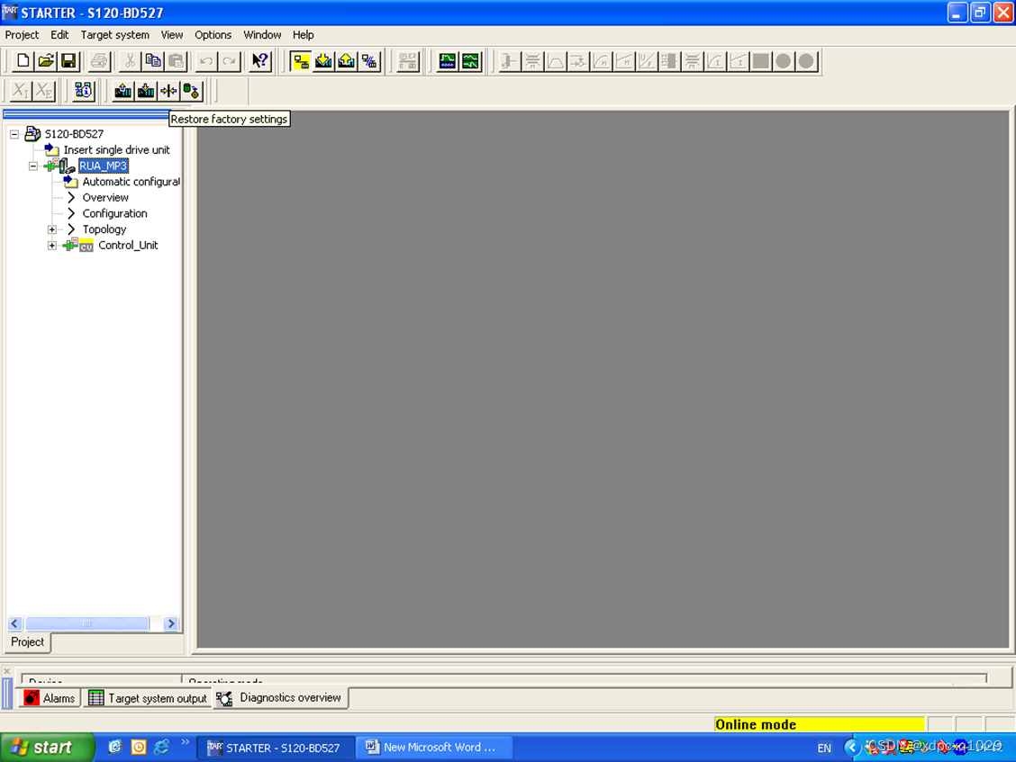Click the U/f control icon
Screen dimensions: 1016x762
(x=646, y=61)
